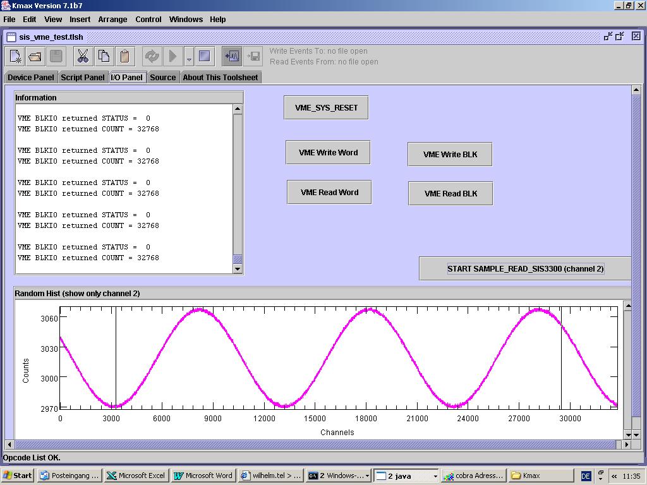Click the Refresh/compile arrows icon
Screen dimensions: 647x485
click(152, 56)
